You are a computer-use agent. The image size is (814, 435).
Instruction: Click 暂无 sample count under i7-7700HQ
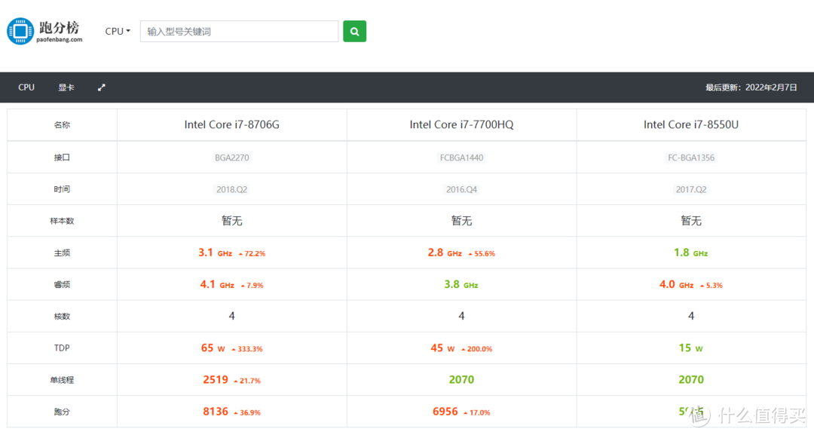point(461,221)
